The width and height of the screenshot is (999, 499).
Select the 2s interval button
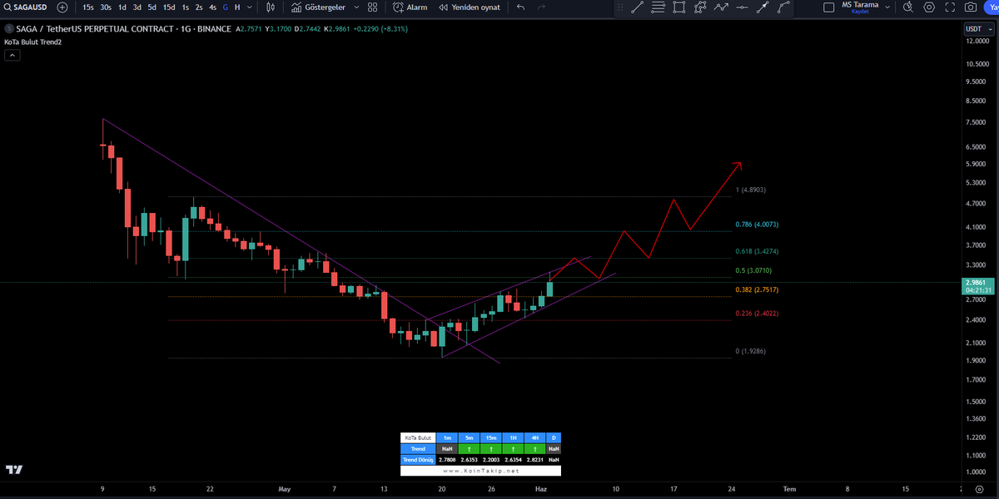(x=199, y=7)
